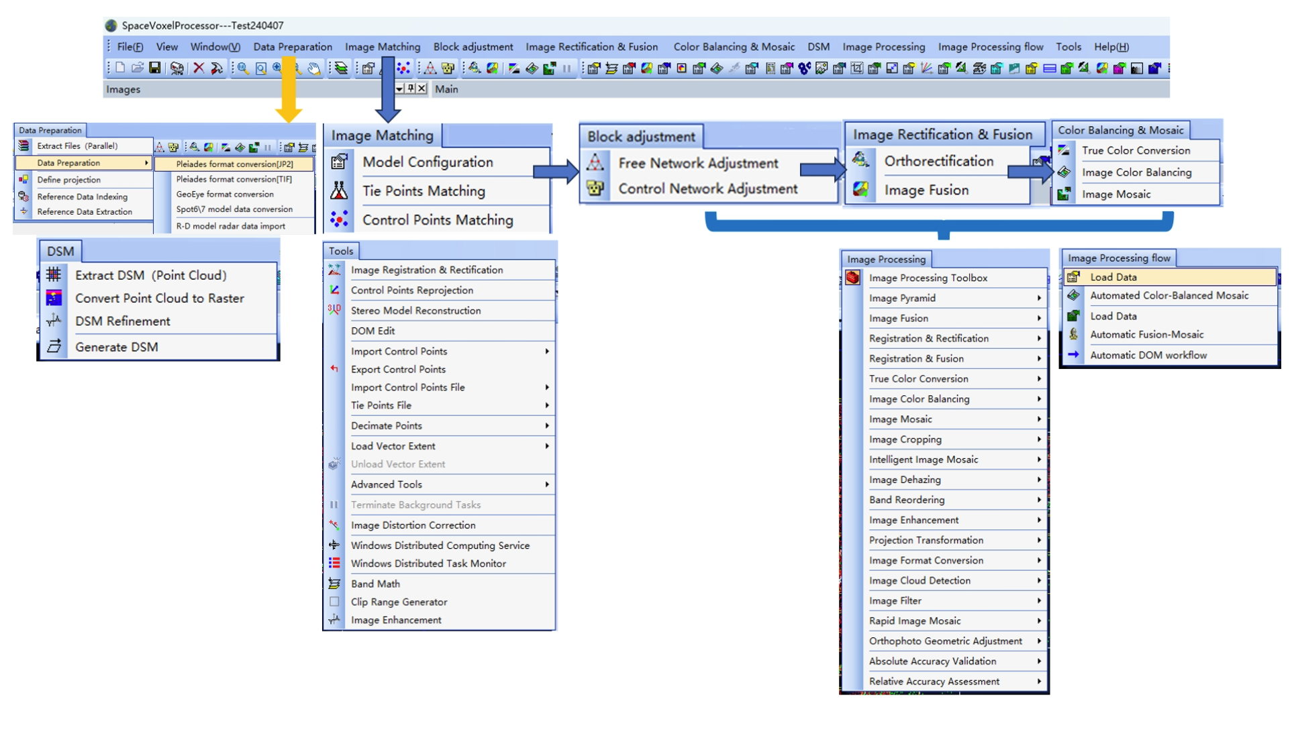Screen dimensions: 1292x732
Task: Select the hand pan tool icon
Action: [314, 68]
